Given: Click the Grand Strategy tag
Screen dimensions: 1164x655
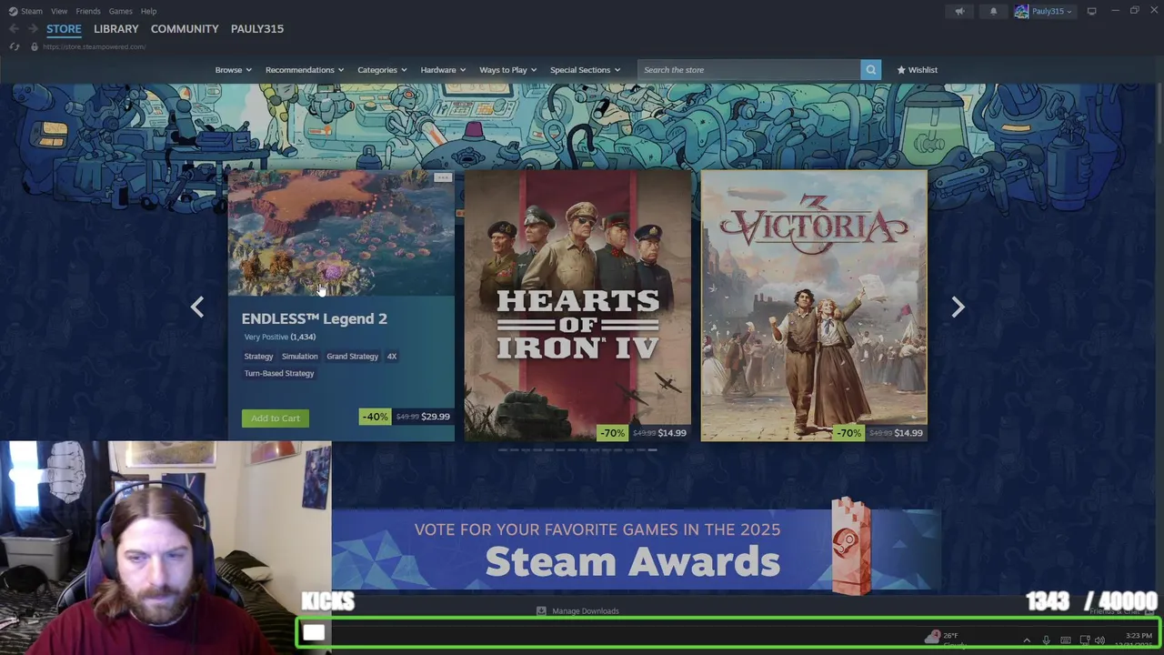Looking at the screenshot, I should (x=352, y=357).
